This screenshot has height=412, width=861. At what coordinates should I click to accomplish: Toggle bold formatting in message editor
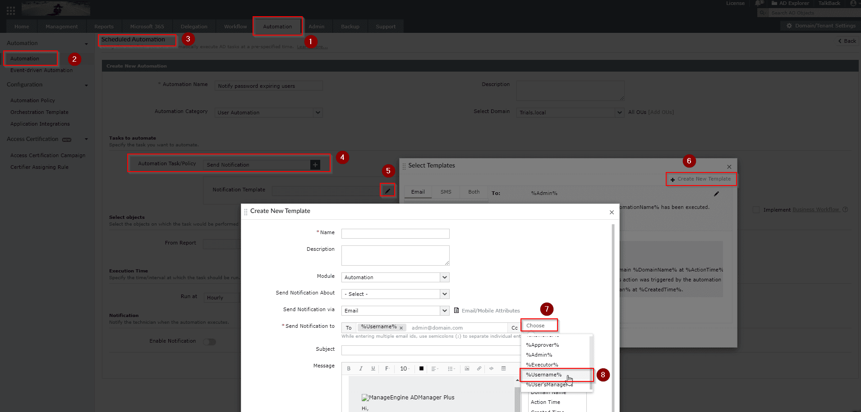tap(349, 369)
